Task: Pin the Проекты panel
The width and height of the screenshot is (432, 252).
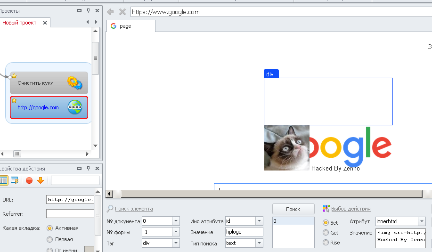Action: click(x=88, y=10)
